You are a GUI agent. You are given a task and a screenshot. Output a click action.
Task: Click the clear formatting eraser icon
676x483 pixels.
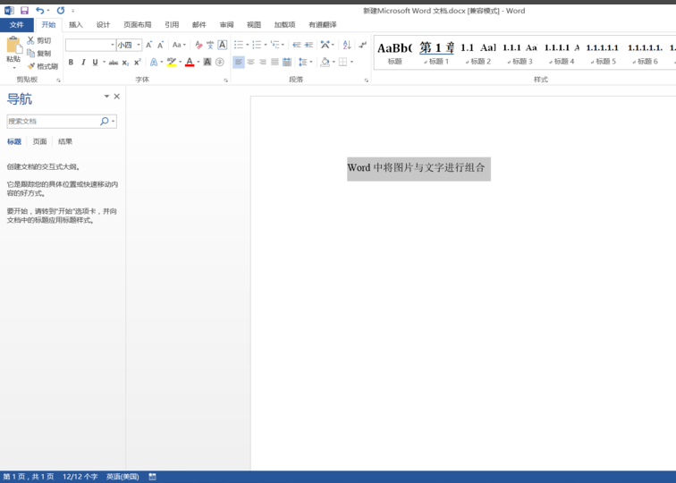pos(199,45)
